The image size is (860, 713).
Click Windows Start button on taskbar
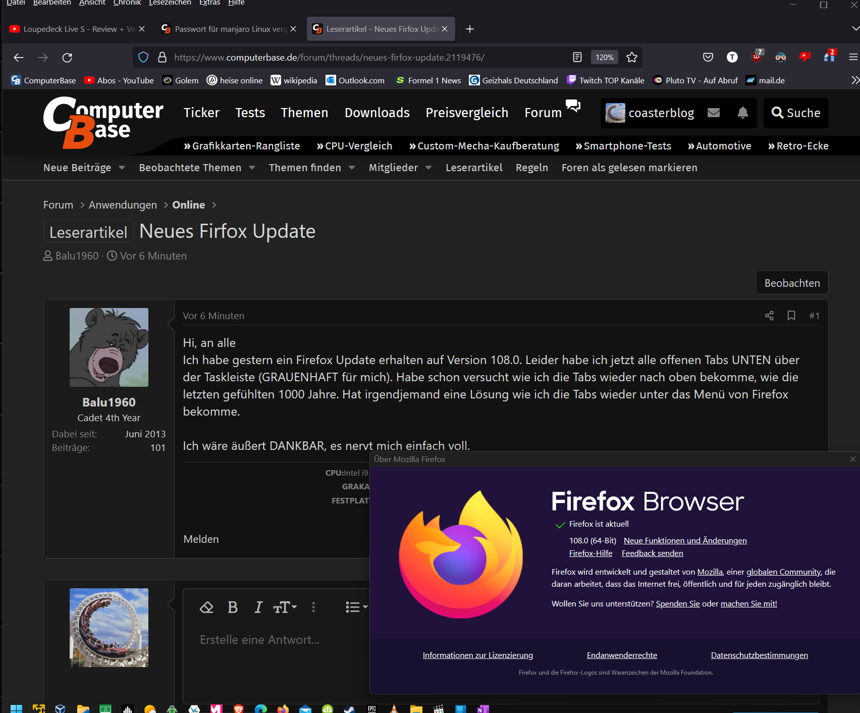[x=16, y=708]
